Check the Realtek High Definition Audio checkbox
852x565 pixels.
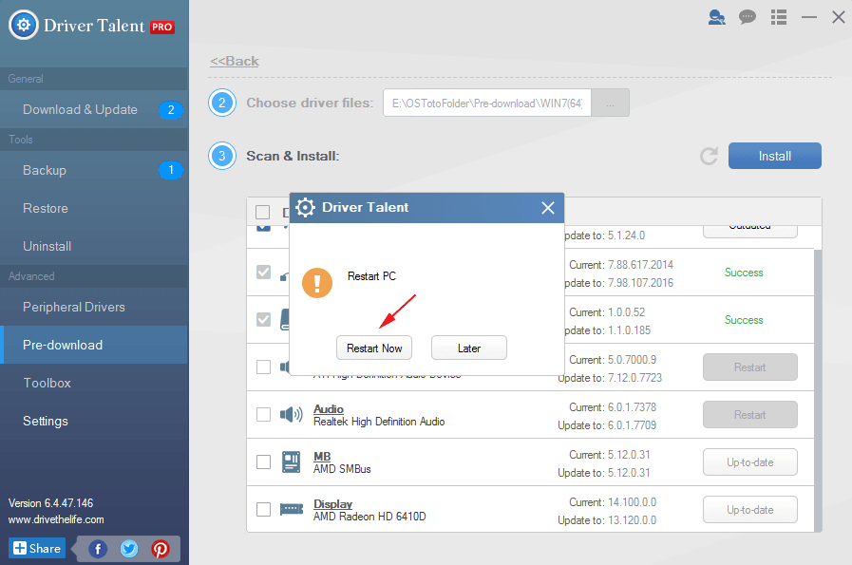pyautogui.click(x=263, y=415)
